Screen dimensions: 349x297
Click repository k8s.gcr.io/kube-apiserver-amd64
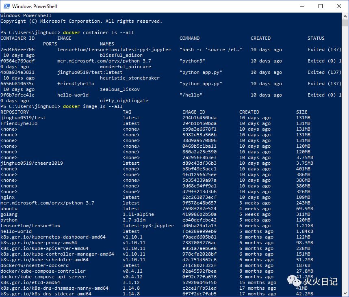[45, 248]
